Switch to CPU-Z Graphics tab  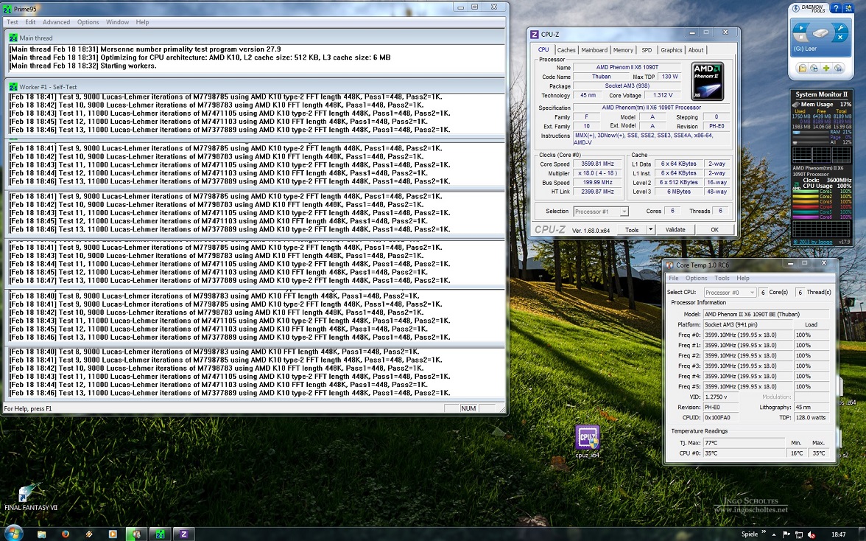[x=671, y=49]
